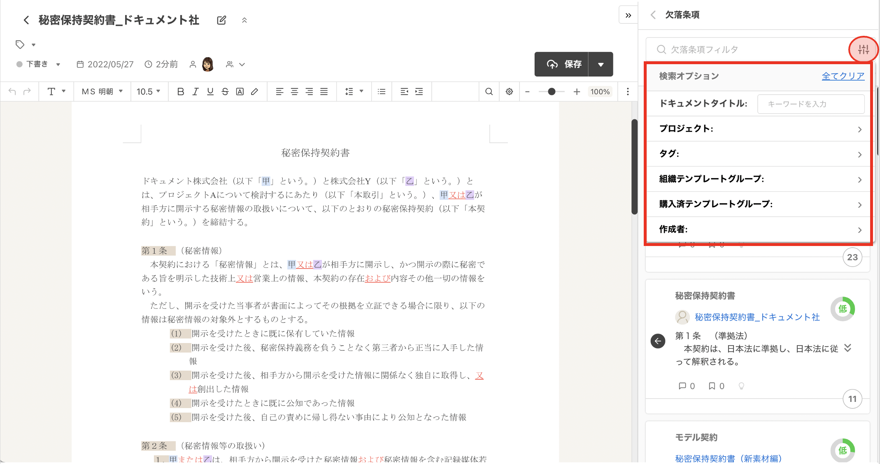Click the edit title pencil icon
This screenshot has height=464, width=880.
pos(221,20)
